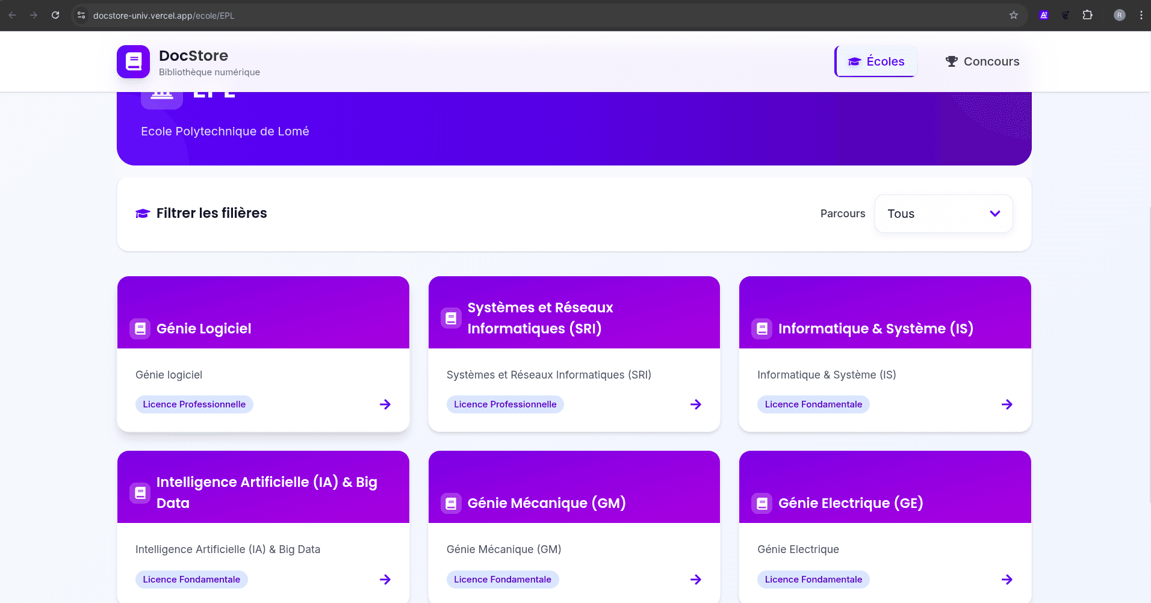Click the DocStore book logo icon
The image size is (1151, 603).
pos(133,61)
